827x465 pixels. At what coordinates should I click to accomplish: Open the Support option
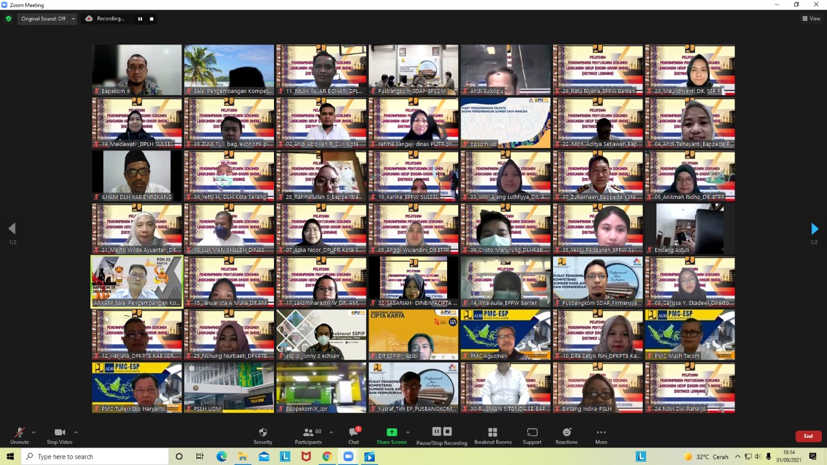[532, 436]
